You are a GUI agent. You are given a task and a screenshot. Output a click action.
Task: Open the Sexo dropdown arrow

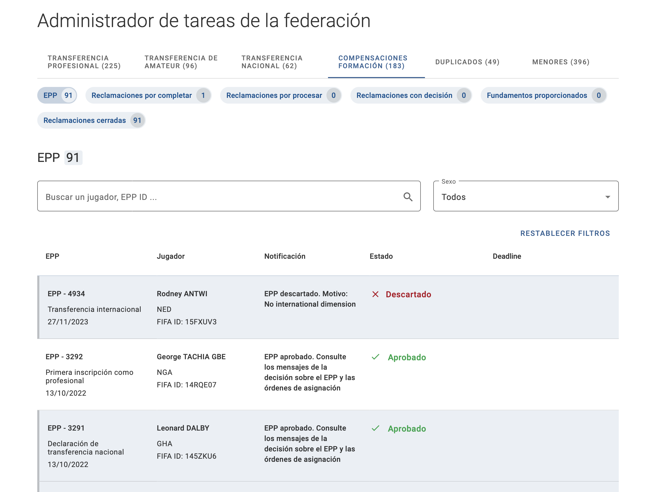click(607, 197)
